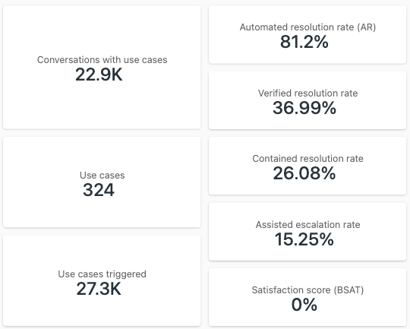The image size is (410, 329).
Task: Click blank area below the 22.9K figure
Action: 102,106
